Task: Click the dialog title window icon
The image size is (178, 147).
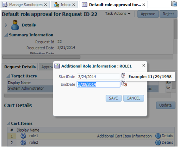Action: click(x=57, y=66)
